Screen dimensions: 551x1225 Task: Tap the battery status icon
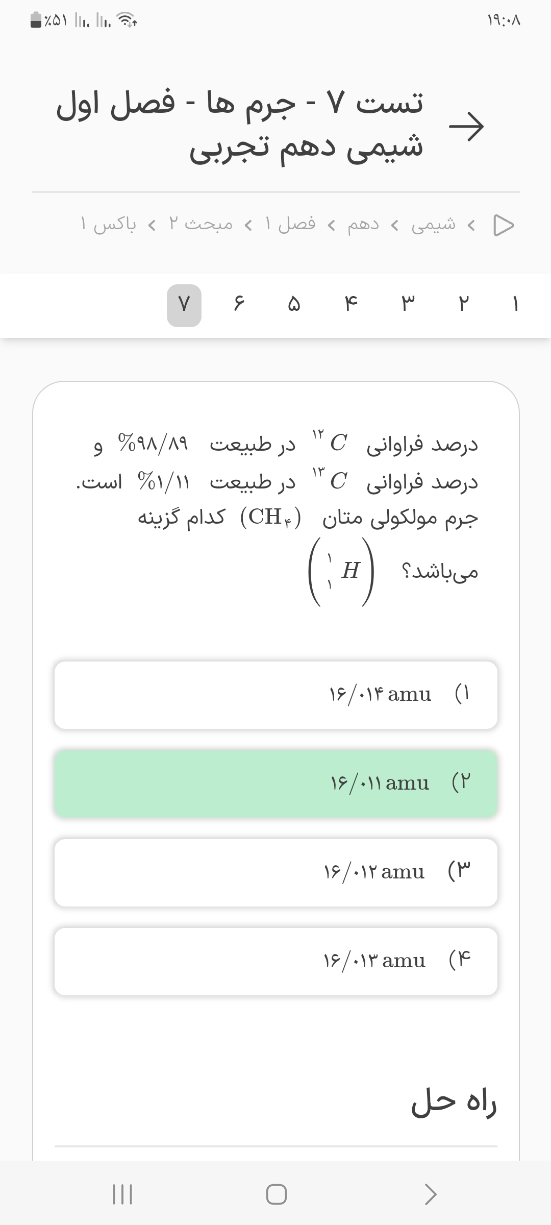[36, 20]
